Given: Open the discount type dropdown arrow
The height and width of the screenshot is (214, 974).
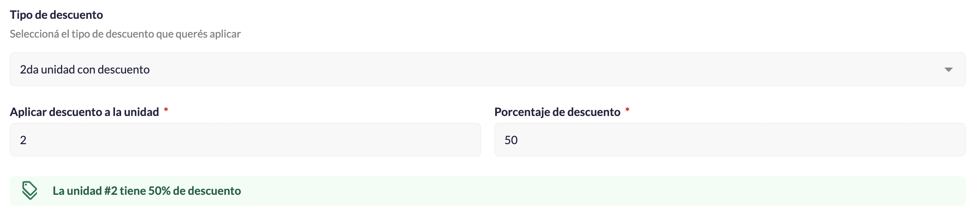Looking at the screenshot, I should click(x=948, y=69).
